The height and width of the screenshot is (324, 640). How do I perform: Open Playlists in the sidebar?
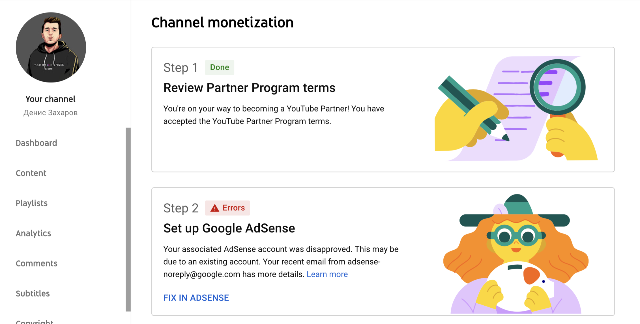(x=31, y=203)
